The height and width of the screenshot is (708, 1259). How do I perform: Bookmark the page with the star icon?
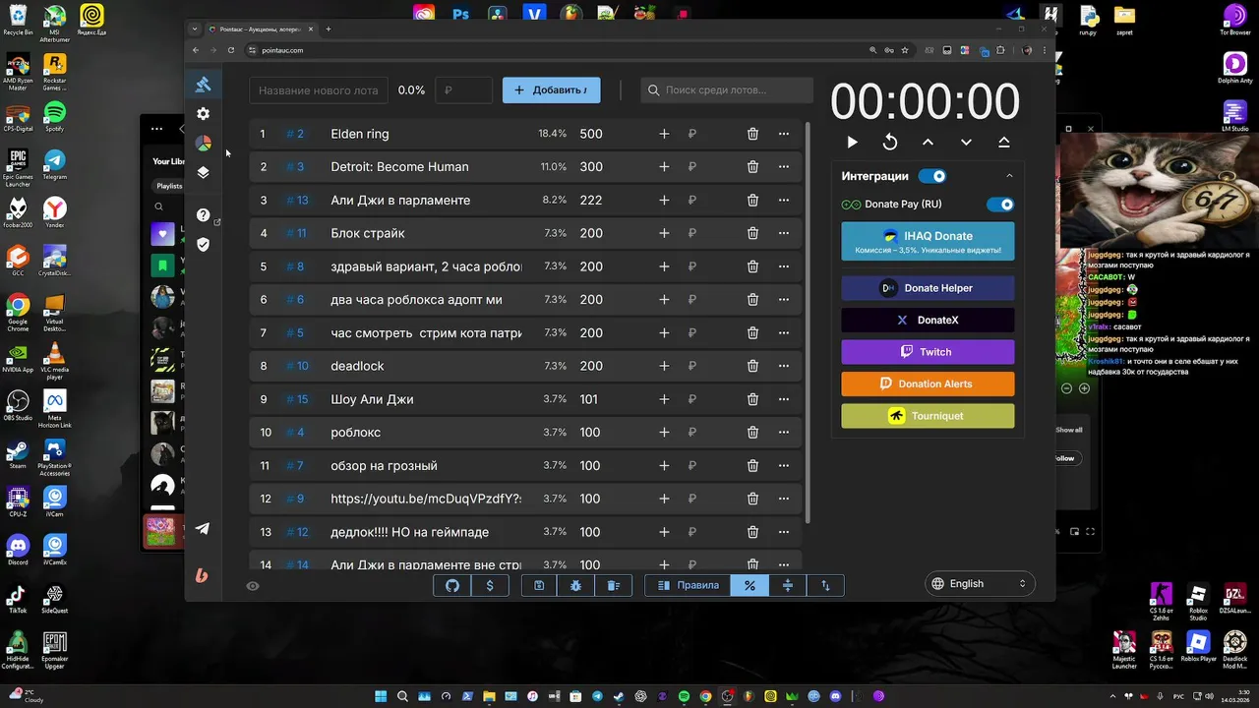tap(905, 50)
